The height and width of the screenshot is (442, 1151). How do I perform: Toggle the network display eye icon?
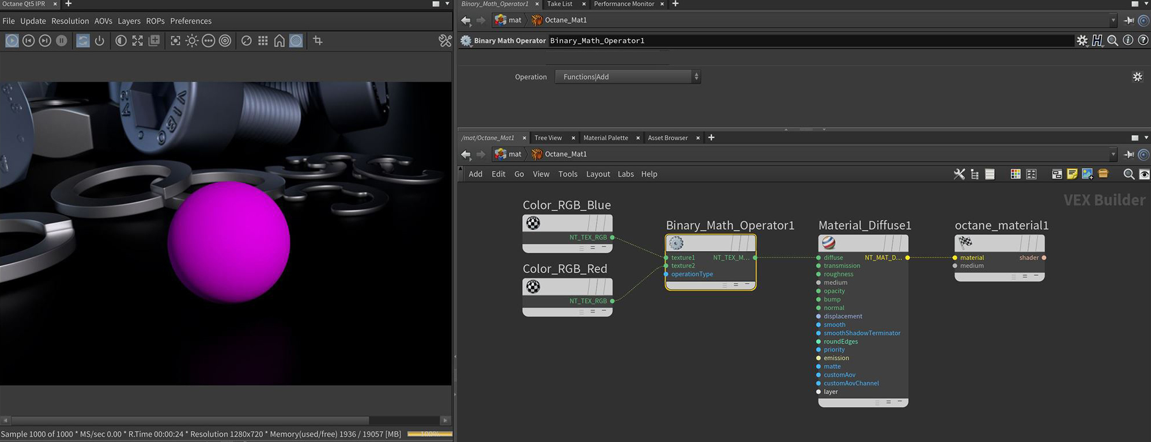point(1144,174)
